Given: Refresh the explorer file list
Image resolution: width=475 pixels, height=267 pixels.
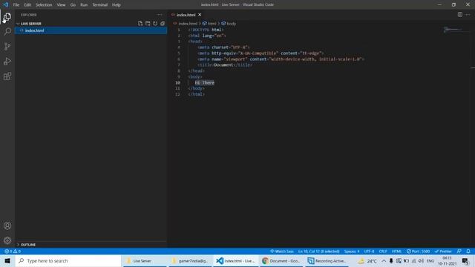Looking at the screenshot, I should pos(155,23).
